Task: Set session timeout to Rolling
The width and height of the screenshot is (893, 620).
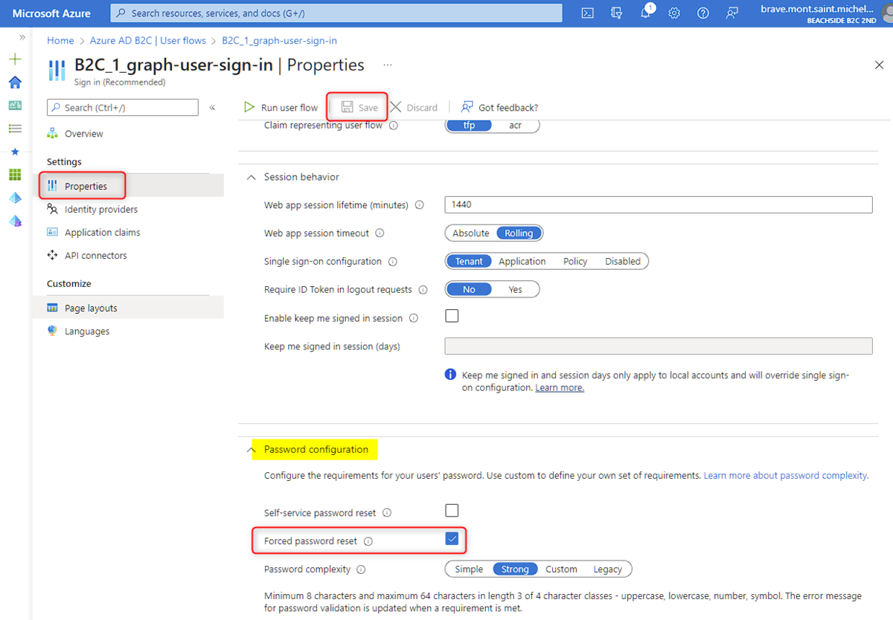Action: pyautogui.click(x=519, y=233)
